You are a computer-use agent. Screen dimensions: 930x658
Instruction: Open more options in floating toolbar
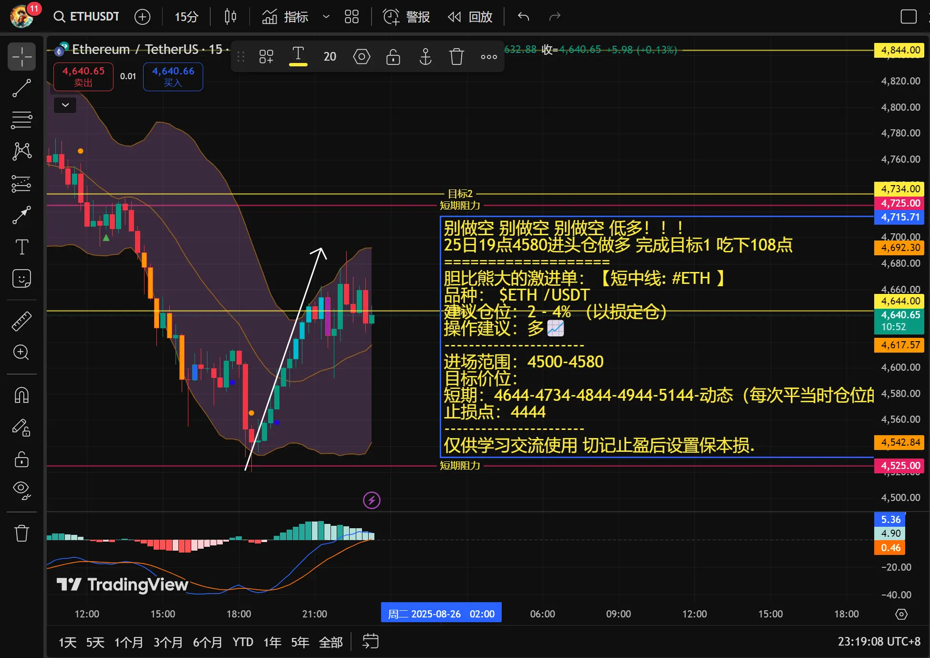(489, 57)
